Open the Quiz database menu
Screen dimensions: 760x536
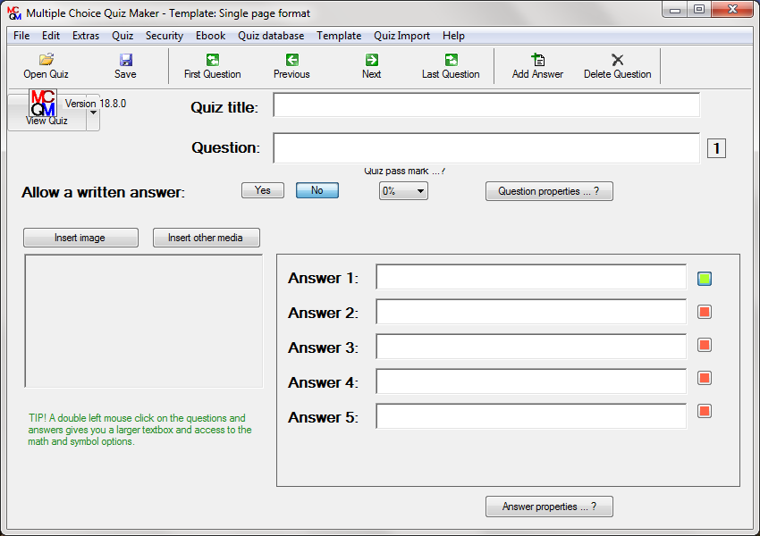tap(270, 36)
